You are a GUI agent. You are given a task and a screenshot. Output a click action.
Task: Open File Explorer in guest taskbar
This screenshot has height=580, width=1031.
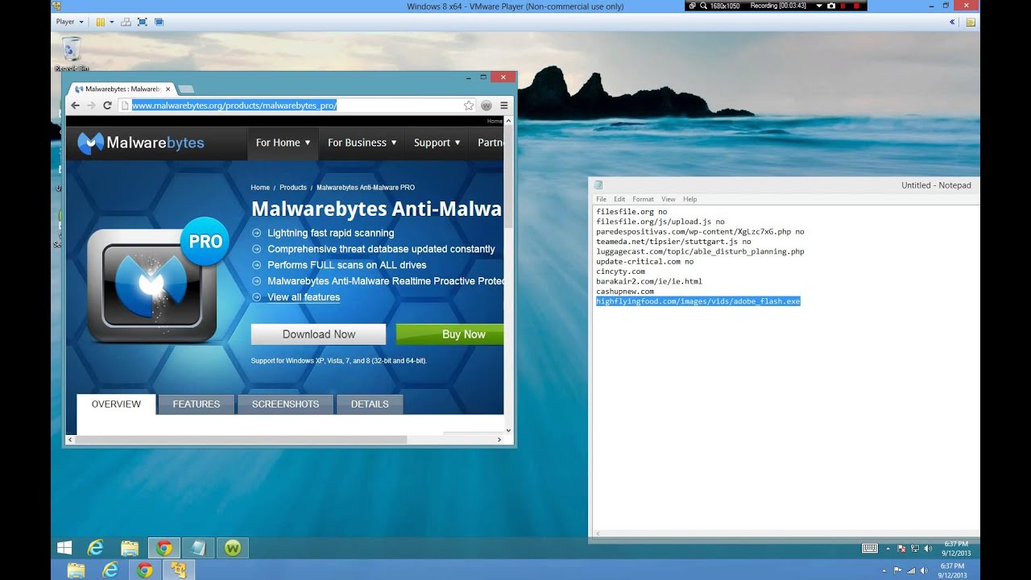130,548
